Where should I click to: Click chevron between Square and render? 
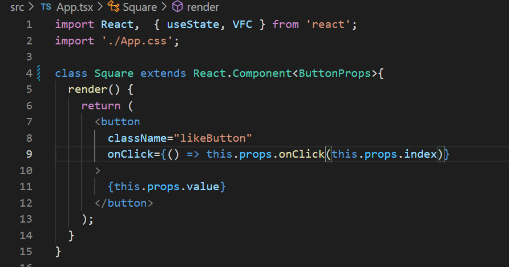[164, 7]
